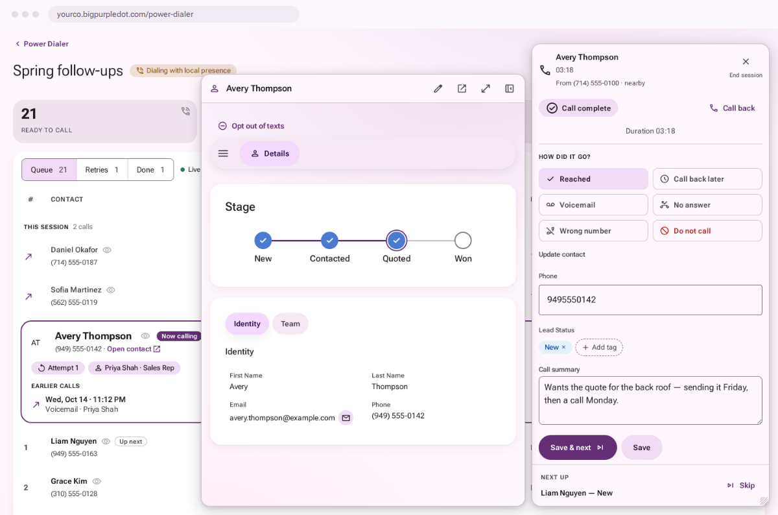Select the Team tab

click(x=290, y=324)
